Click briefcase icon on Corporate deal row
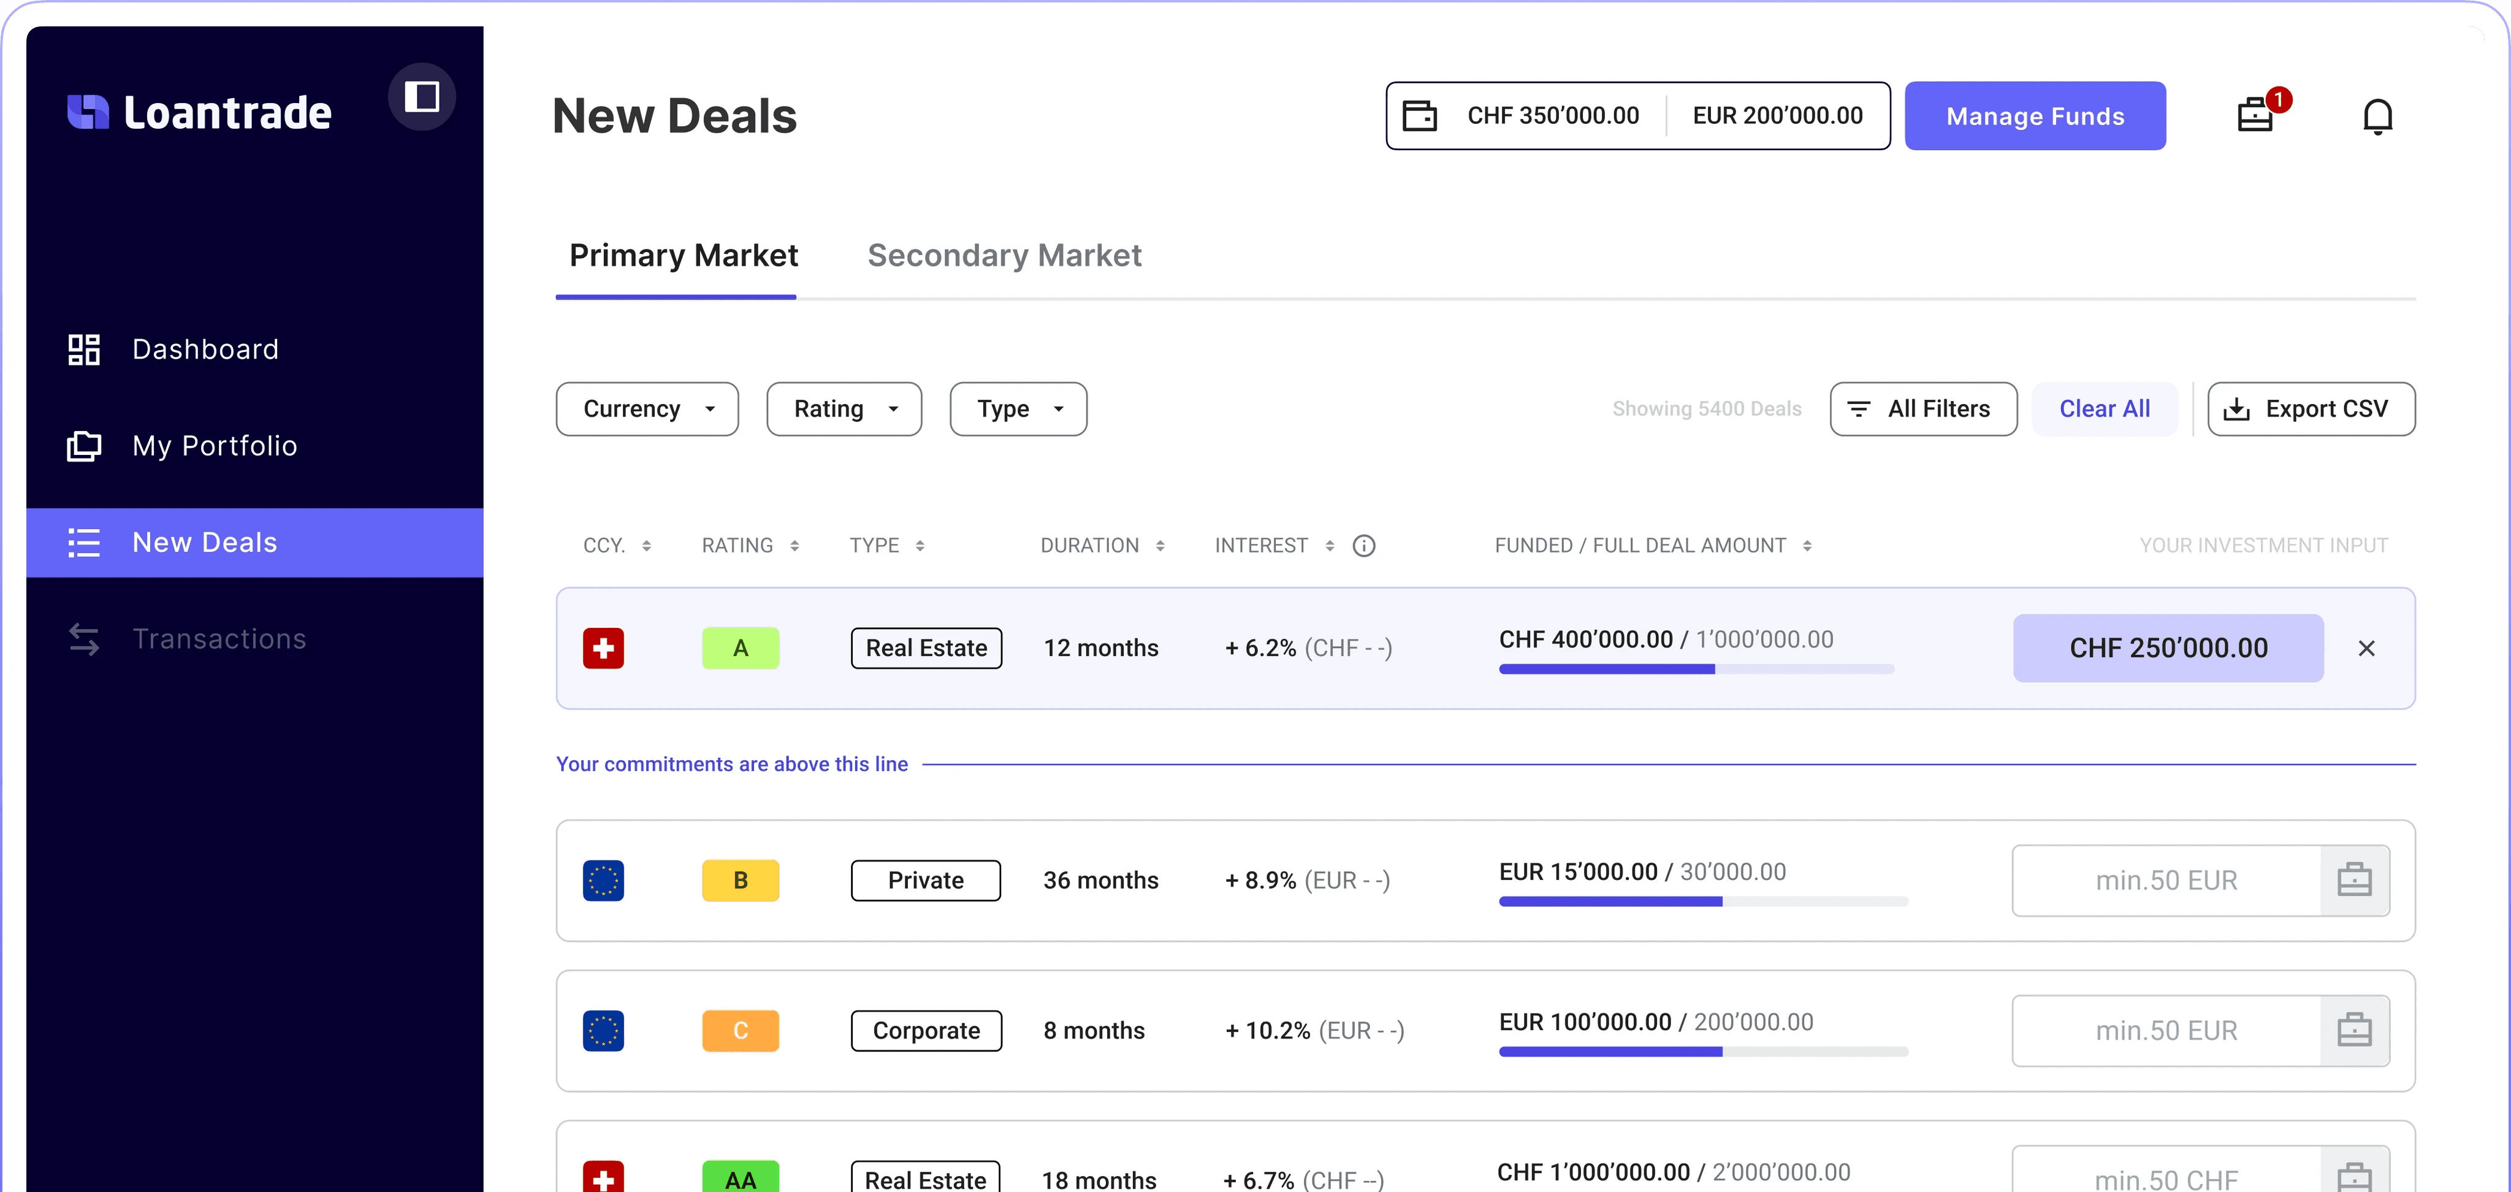 [x=2354, y=1030]
